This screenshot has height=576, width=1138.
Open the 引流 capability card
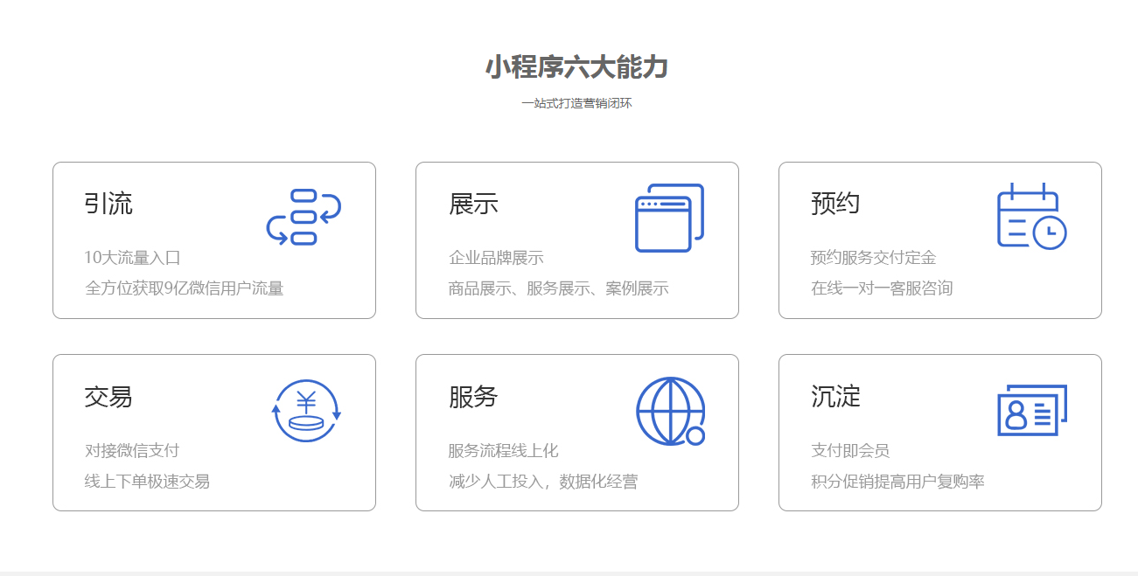[x=214, y=239]
